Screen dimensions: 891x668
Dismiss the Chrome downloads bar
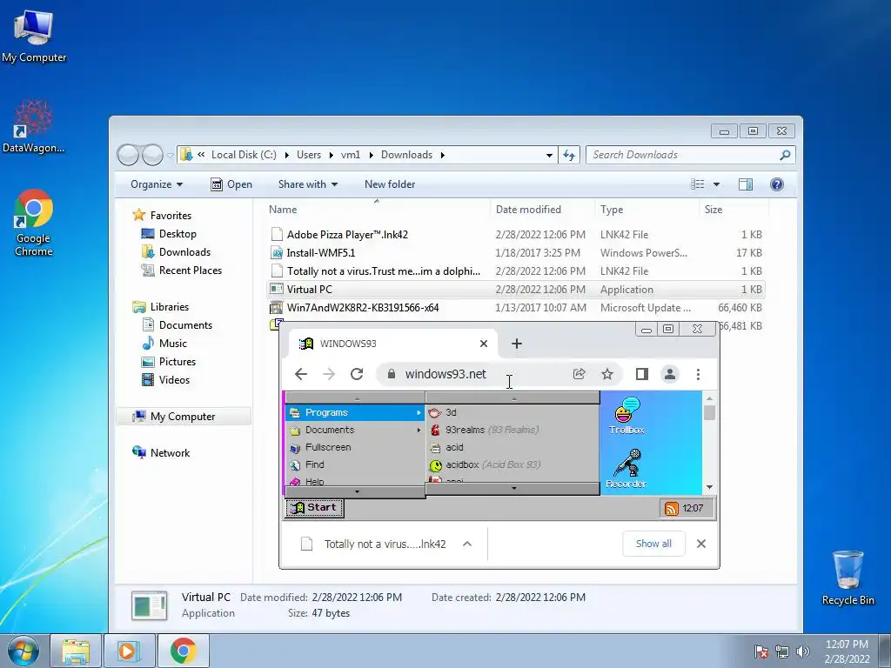[x=701, y=544]
